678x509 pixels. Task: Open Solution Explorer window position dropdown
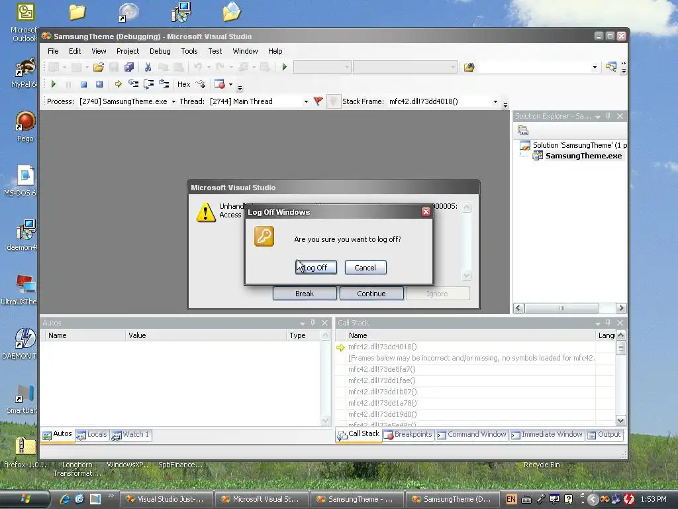click(598, 117)
